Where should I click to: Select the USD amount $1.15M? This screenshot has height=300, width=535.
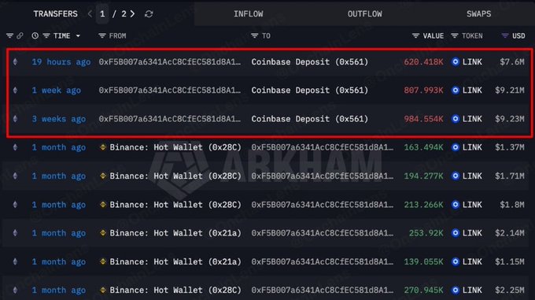tap(510, 261)
